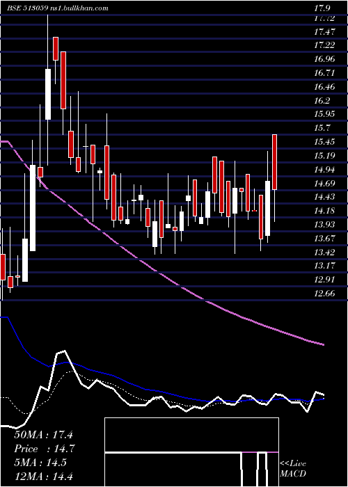The width and height of the screenshot is (348, 487).
Task: Click the tall white candle body near 16.71
Action: point(48,94)
